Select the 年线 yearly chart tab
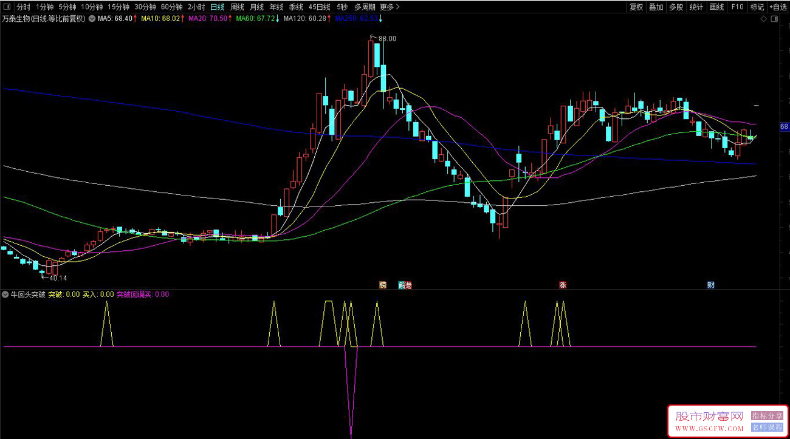This screenshot has width=790, height=439. click(276, 7)
